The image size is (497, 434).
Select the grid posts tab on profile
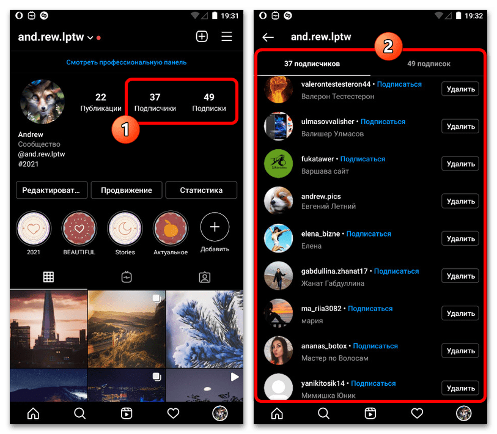tap(48, 278)
